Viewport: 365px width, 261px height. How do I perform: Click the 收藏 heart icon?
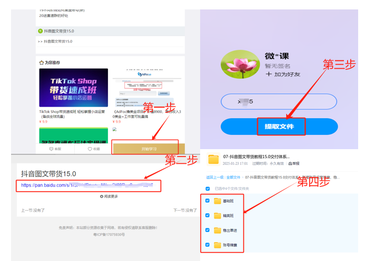click(x=90, y=149)
